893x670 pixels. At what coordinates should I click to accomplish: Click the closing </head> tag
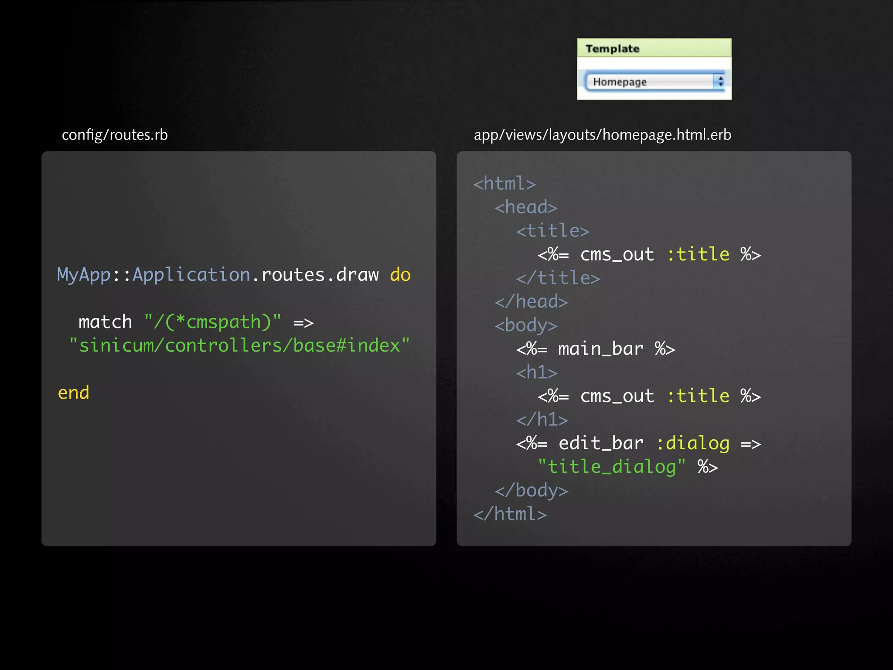click(531, 301)
